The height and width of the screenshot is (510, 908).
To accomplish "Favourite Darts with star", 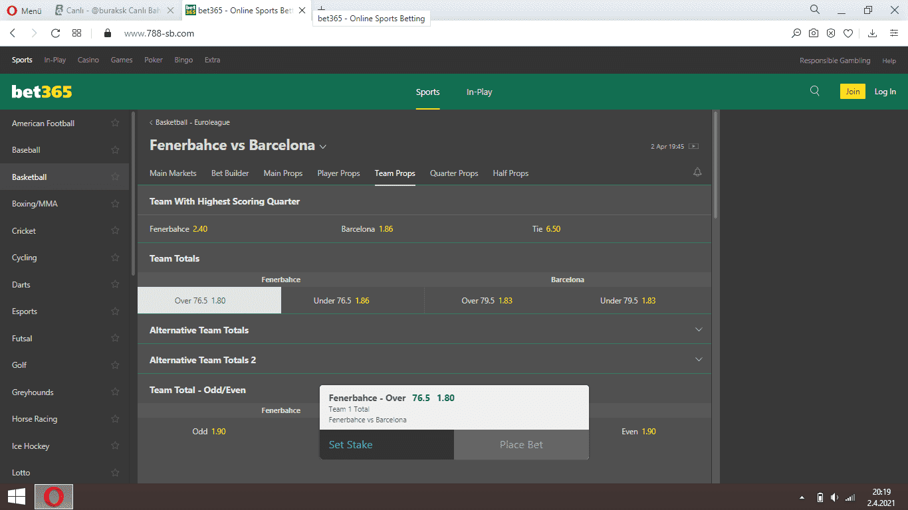I will click(x=115, y=284).
